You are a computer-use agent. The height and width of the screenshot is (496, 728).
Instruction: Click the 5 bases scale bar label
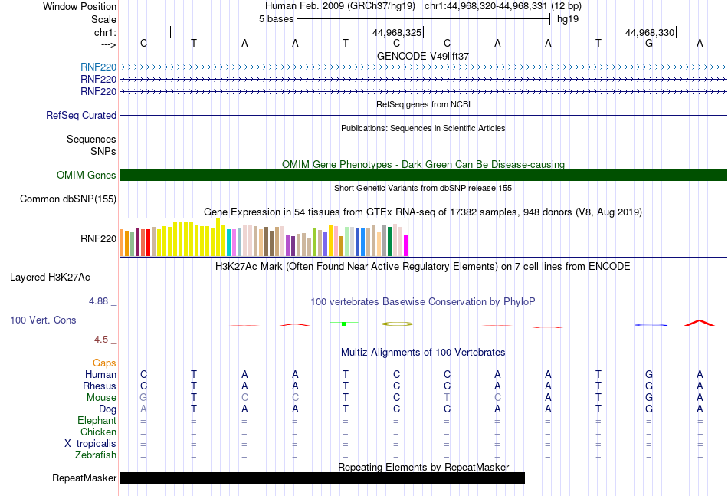tap(276, 19)
